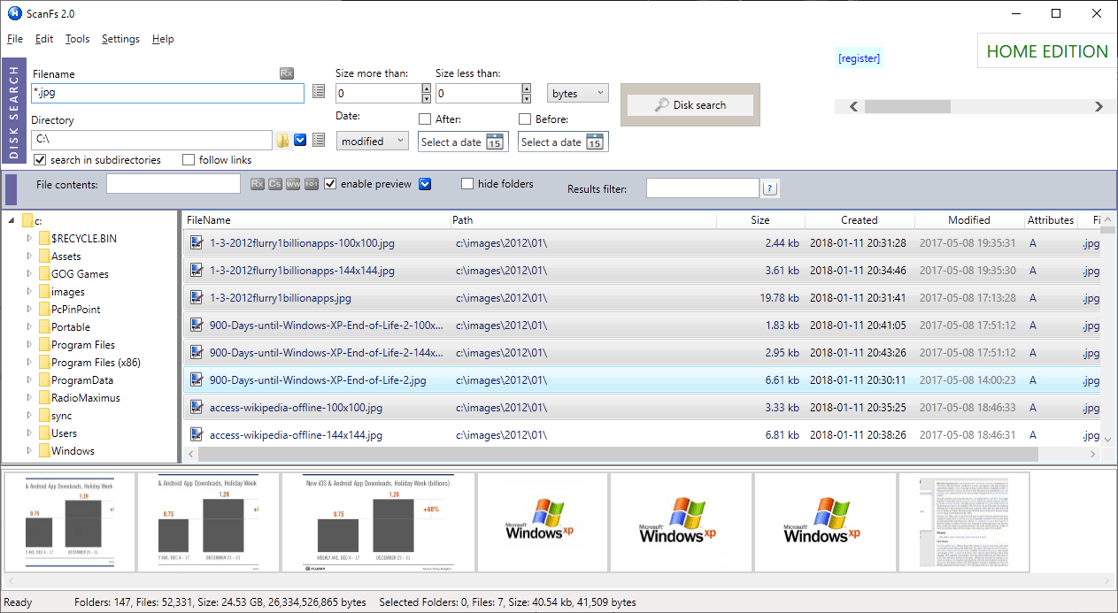Browse for directory with folder icon

[282, 140]
